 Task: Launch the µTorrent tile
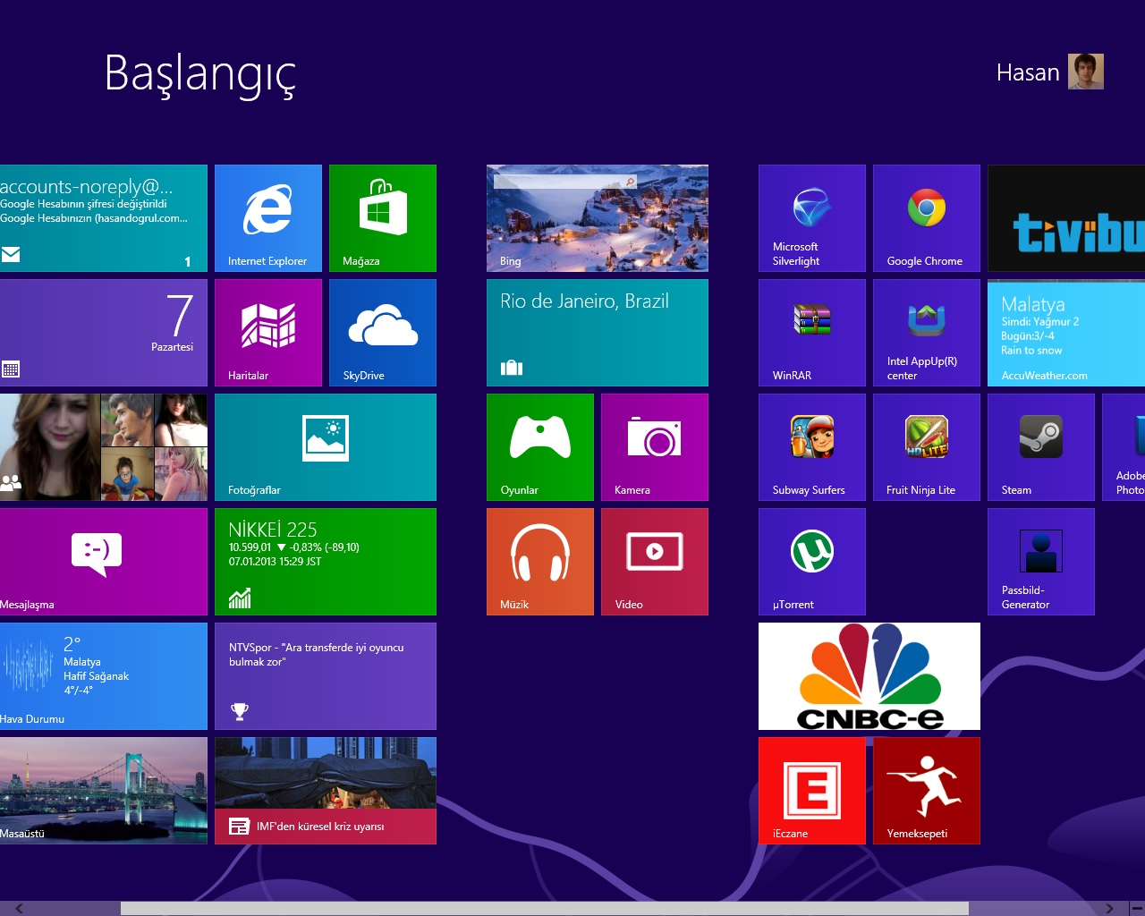(x=812, y=562)
